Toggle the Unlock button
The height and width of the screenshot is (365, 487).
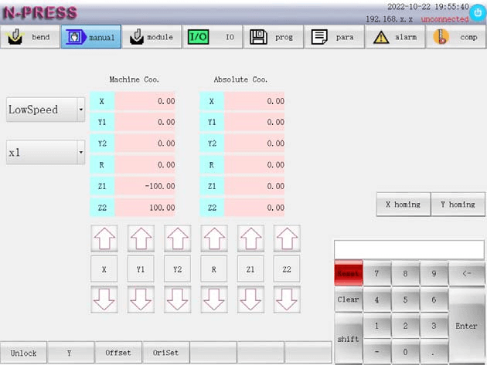coord(23,353)
